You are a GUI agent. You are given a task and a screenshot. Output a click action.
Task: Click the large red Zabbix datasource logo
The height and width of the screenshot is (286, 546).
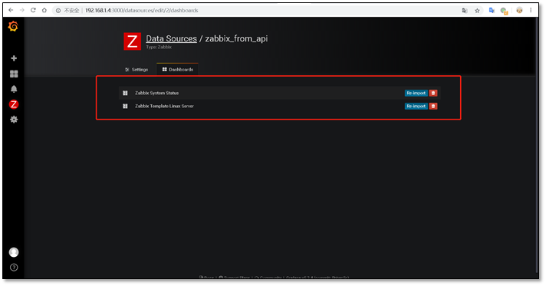133,41
